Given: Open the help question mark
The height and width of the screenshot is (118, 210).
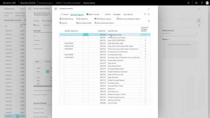Looking at the screenshot, I should pos(202,3).
